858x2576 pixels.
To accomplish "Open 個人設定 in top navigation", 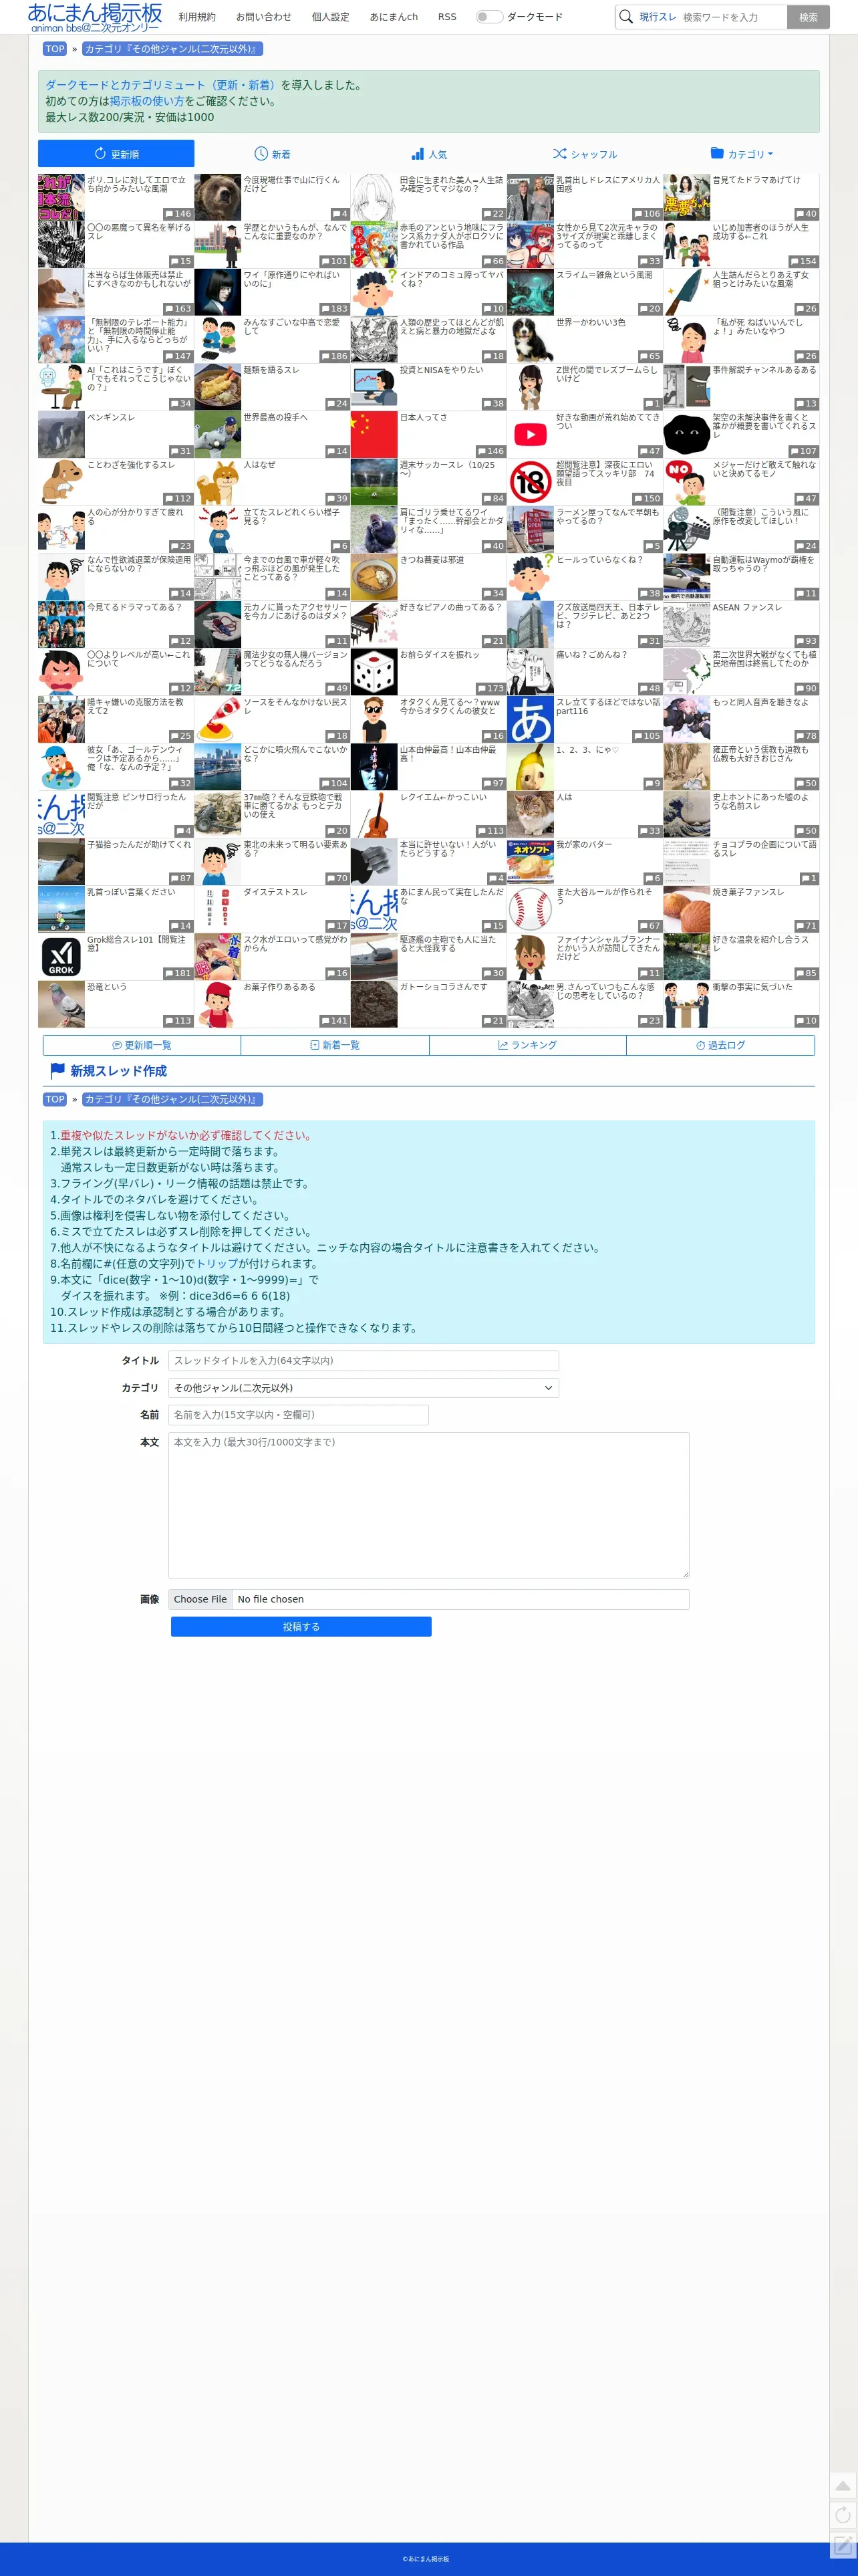I will (x=330, y=17).
